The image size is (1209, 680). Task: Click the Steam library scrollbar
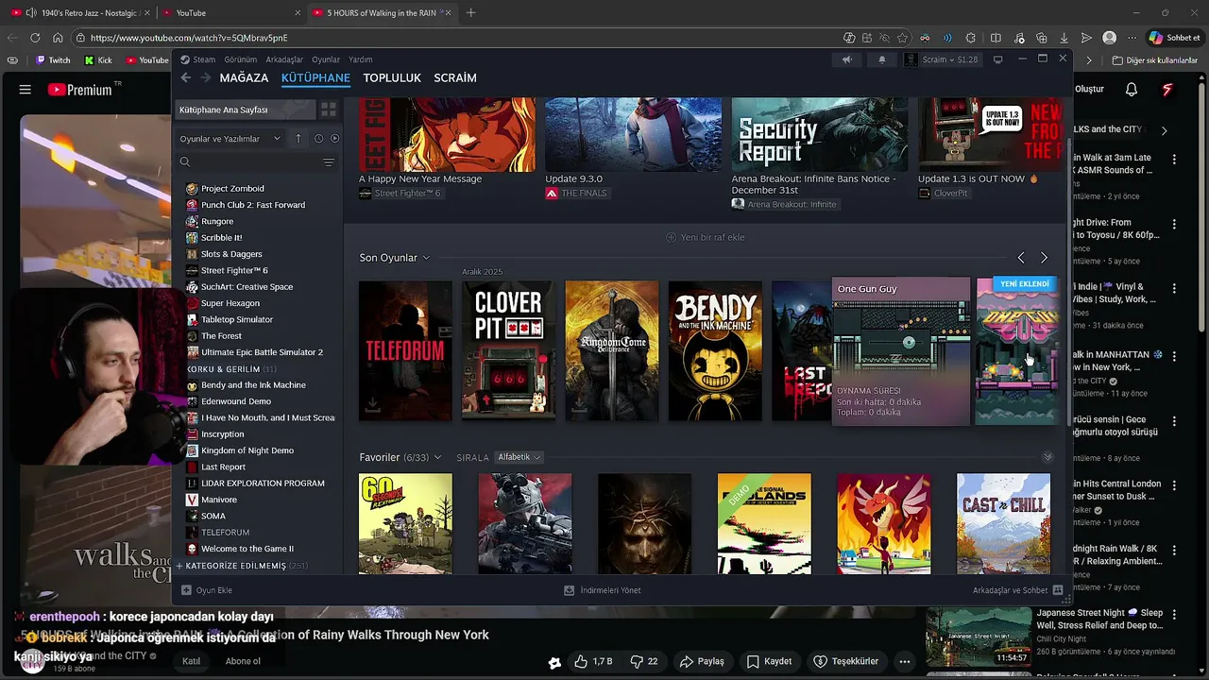click(x=1069, y=283)
